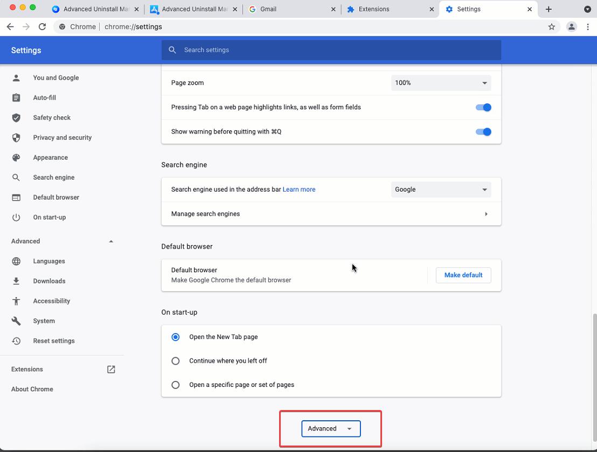Open the Page zoom 100% dropdown
Screen dimensions: 597x452
point(441,83)
